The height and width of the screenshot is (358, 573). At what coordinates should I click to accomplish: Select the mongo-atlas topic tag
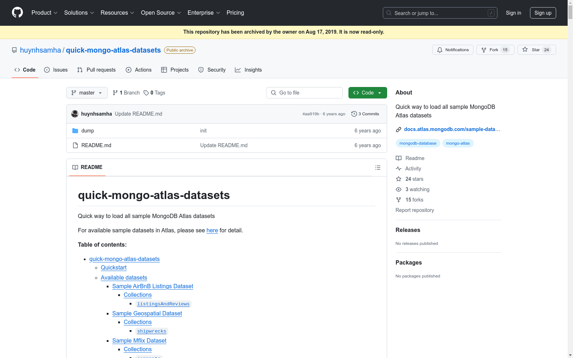coord(458,143)
